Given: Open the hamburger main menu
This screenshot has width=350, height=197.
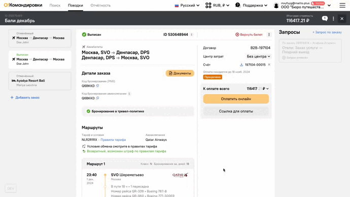Looking at the screenshot, I should coord(342,6).
